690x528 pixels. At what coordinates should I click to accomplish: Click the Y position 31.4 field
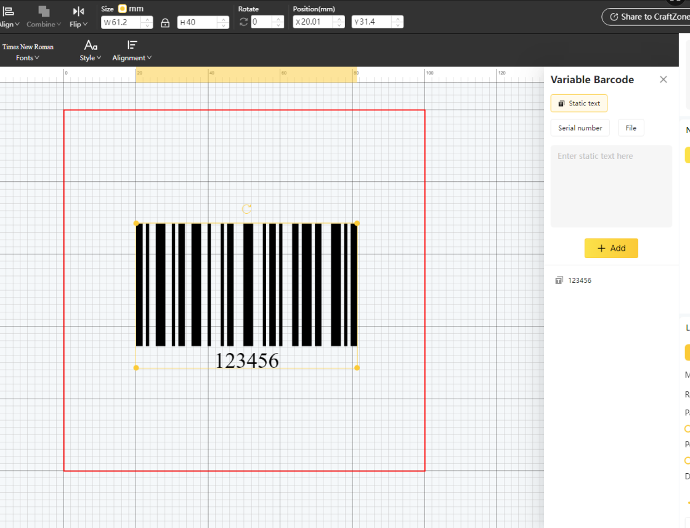pos(371,22)
